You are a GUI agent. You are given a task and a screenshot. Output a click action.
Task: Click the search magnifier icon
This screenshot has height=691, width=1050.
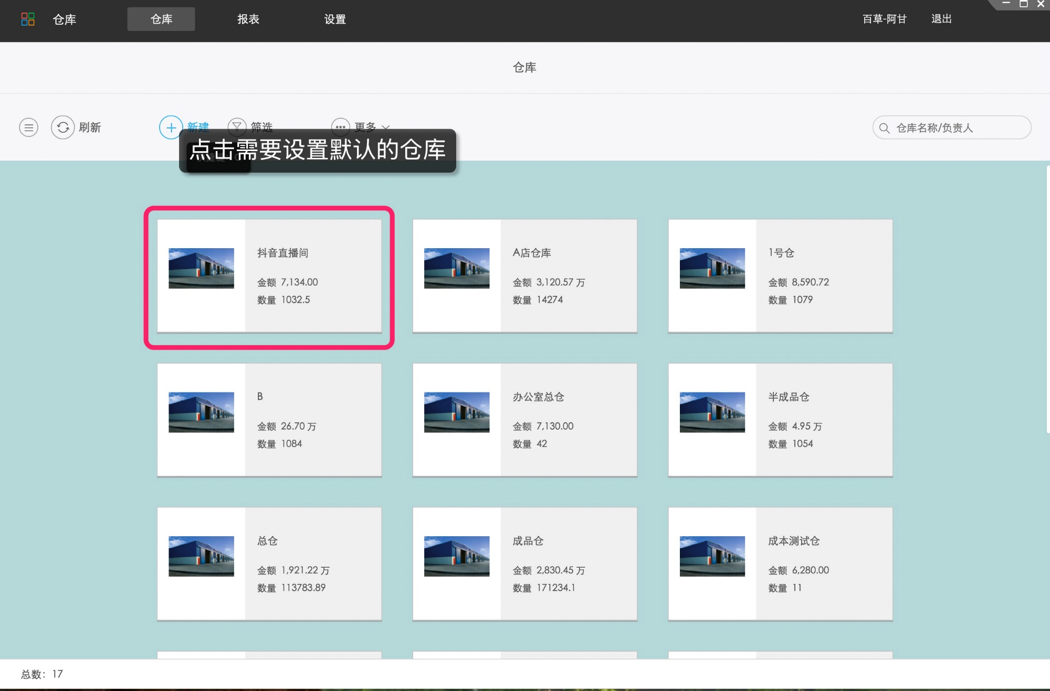pyautogui.click(x=885, y=128)
